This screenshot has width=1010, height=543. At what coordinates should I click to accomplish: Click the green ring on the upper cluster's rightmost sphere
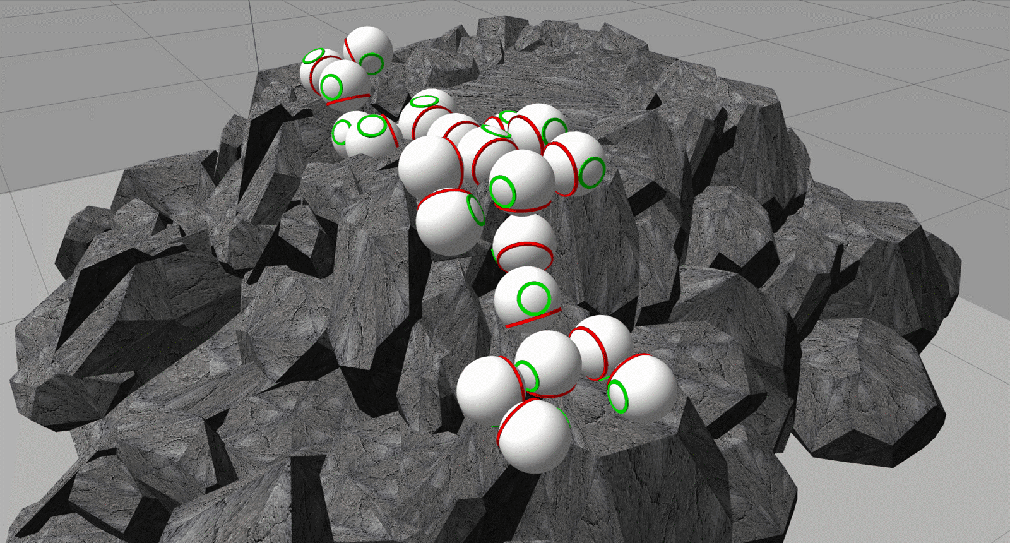pos(591,172)
